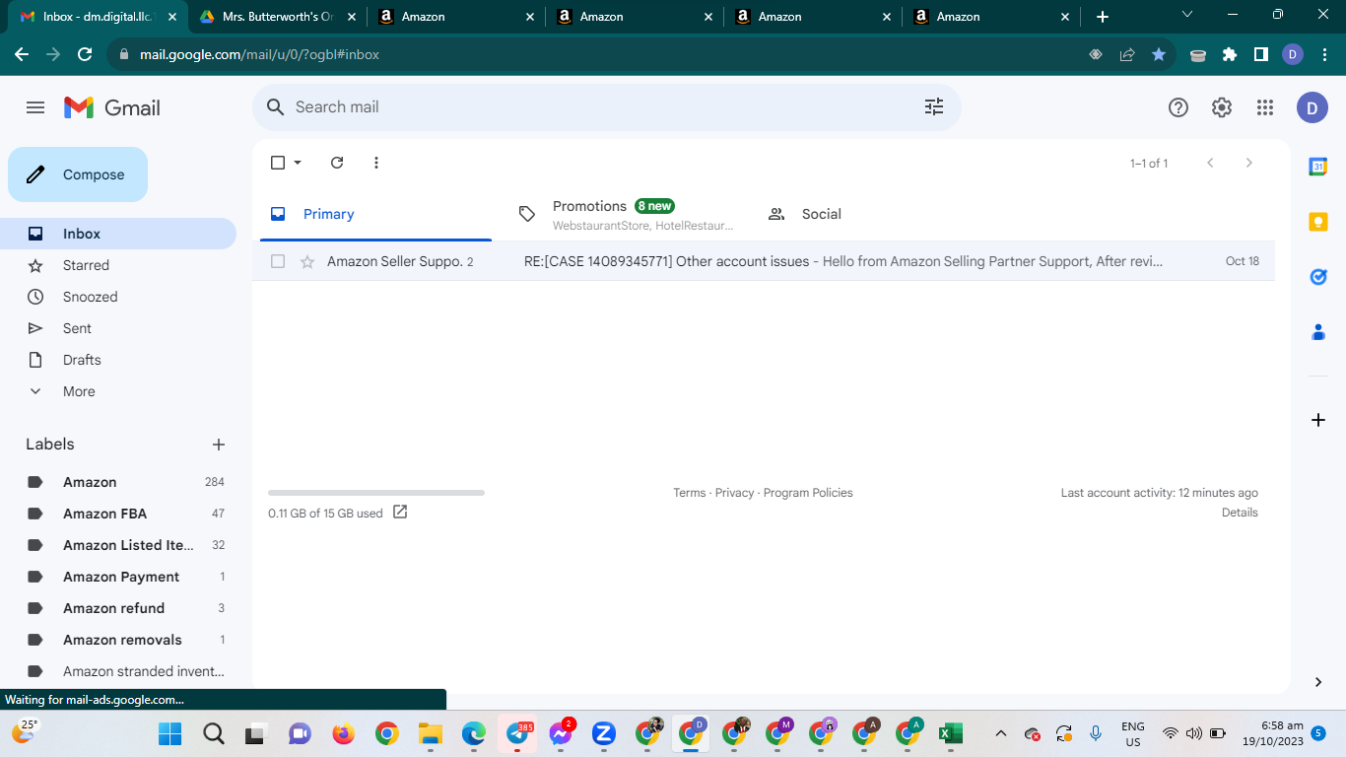The height and width of the screenshot is (757, 1346).
Task: Share this page from the address bar
Action: [x=1127, y=54]
